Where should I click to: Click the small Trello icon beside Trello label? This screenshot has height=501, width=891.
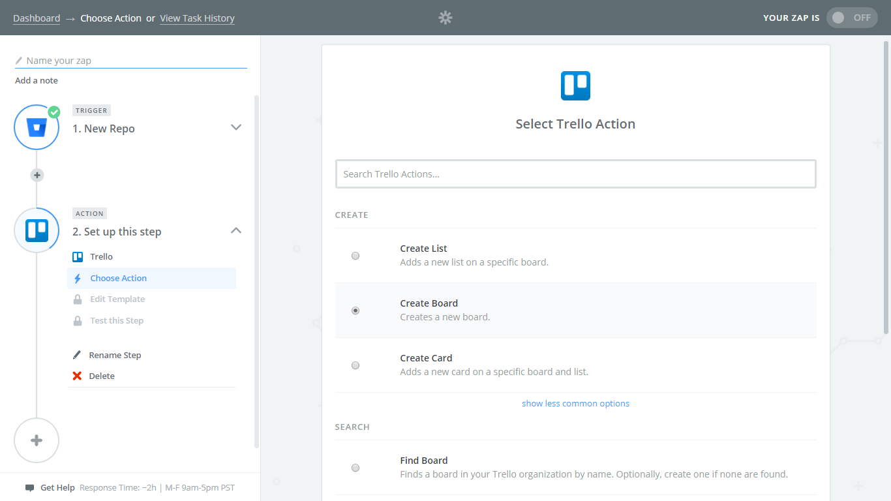pos(78,256)
